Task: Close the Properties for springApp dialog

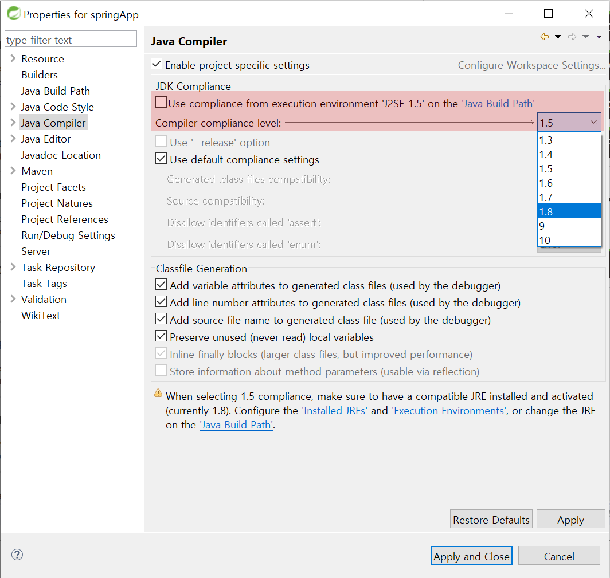Action: tap(589, 14)
